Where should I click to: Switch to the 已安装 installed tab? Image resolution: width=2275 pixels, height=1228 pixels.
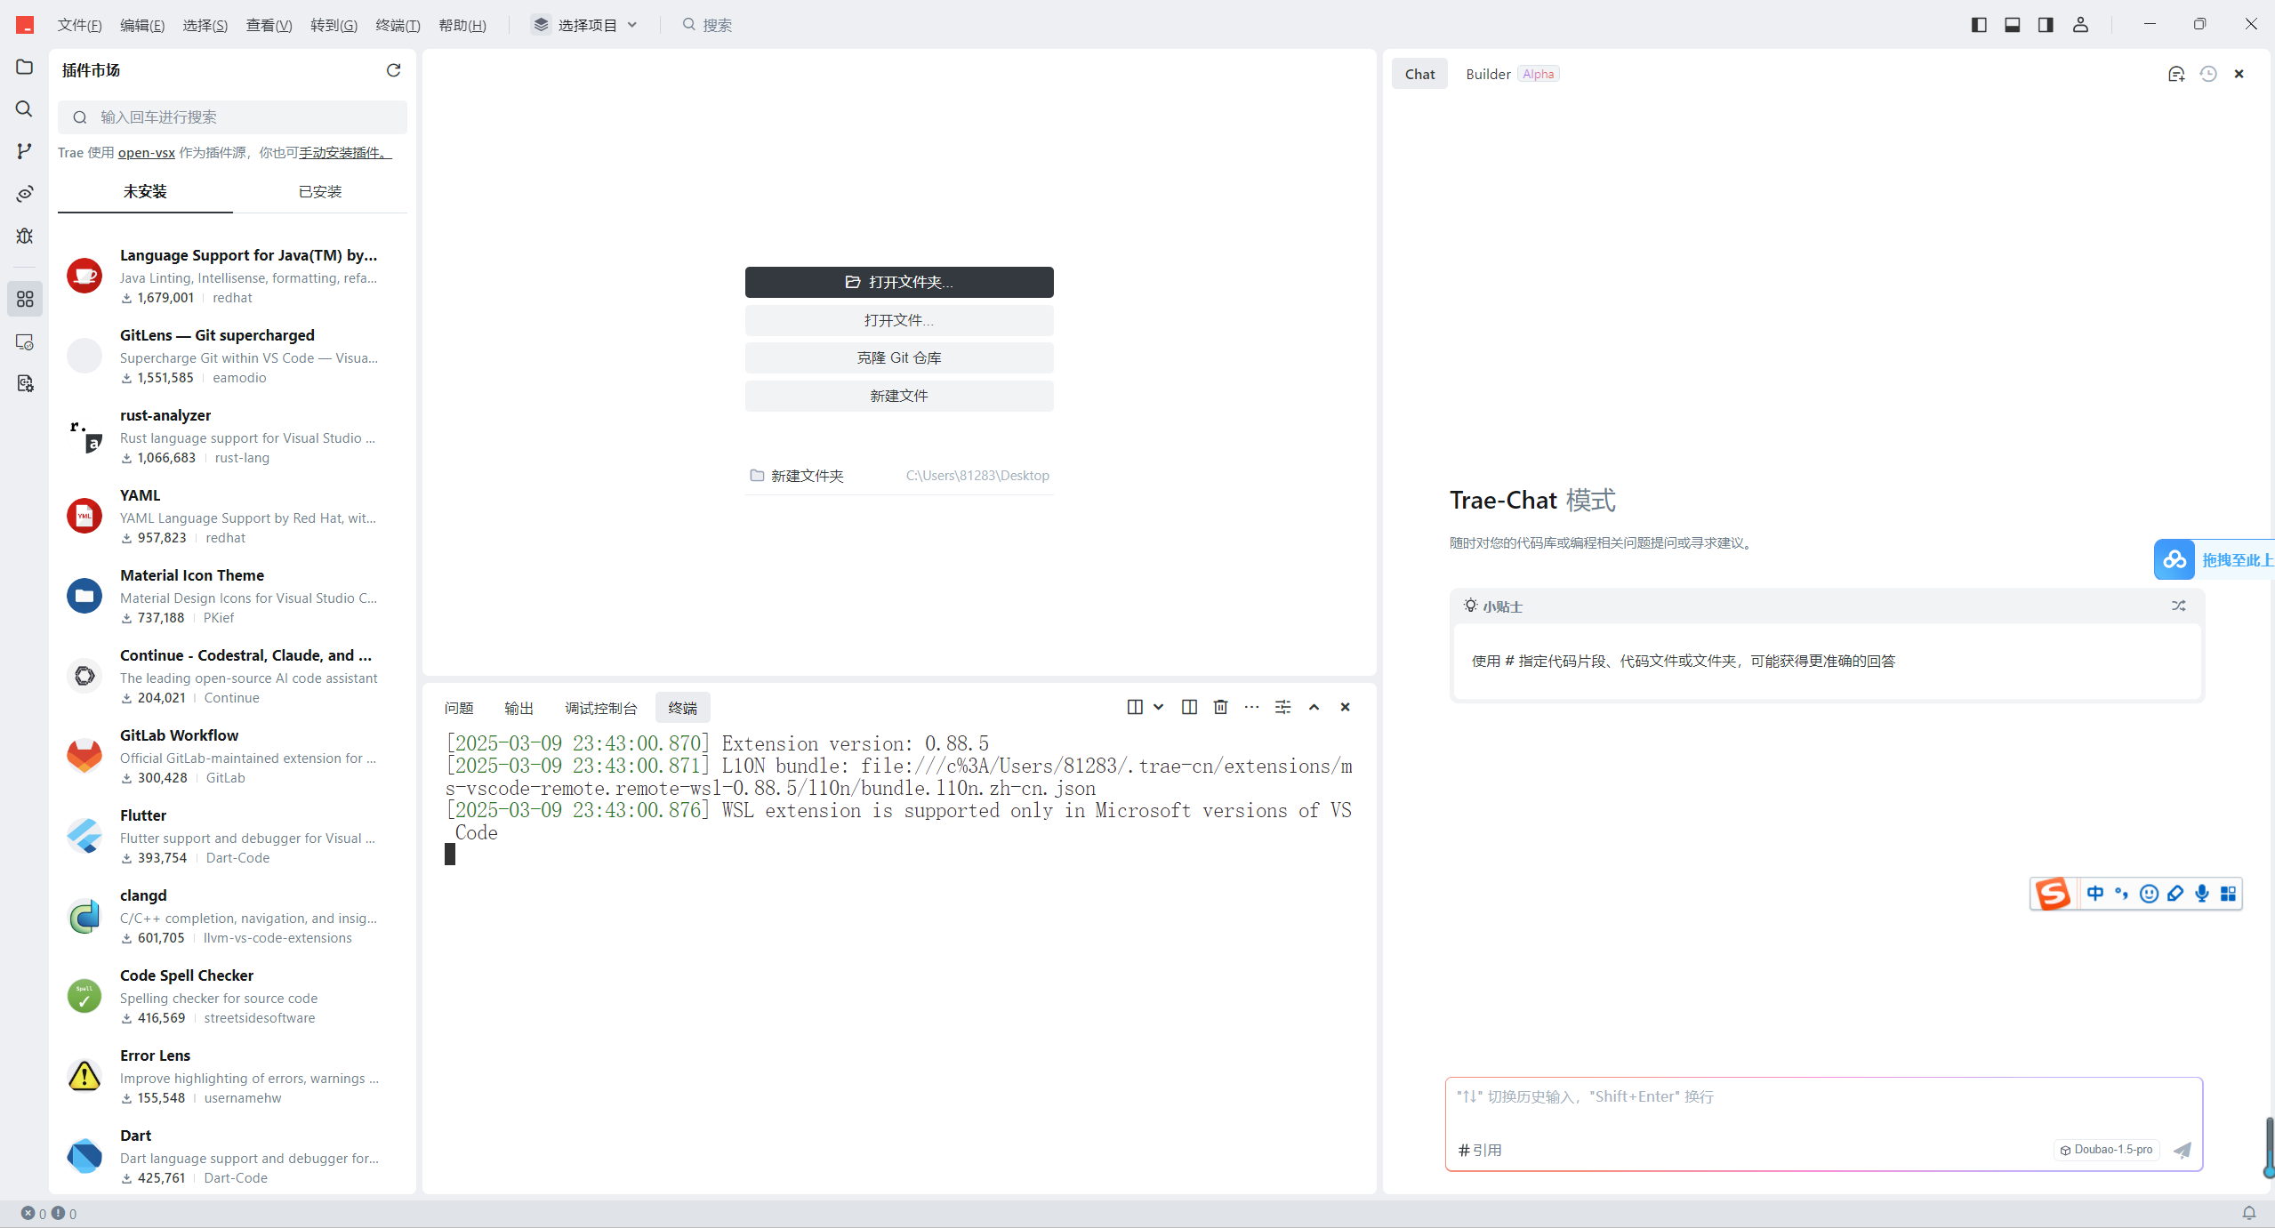pos(319,191)
